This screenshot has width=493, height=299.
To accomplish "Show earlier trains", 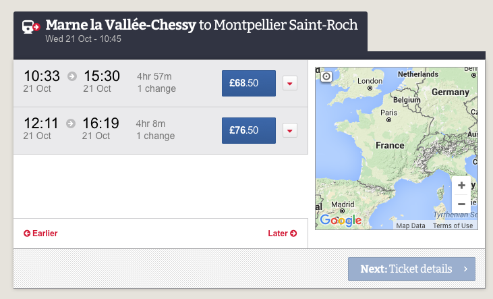I will [x=40, y=234].
